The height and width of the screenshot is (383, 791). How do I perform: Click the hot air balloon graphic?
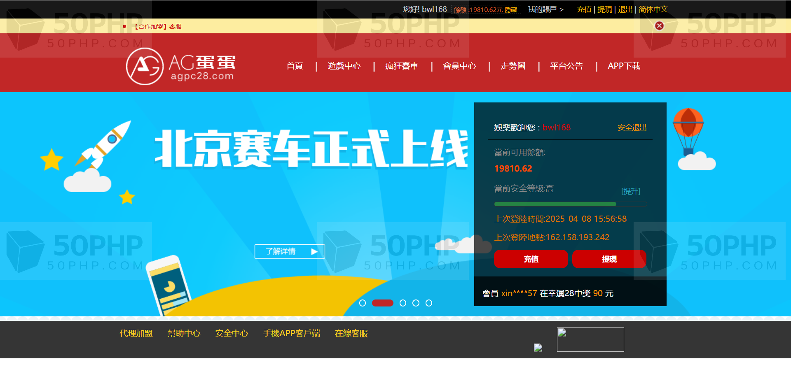[x=688, y=131]
